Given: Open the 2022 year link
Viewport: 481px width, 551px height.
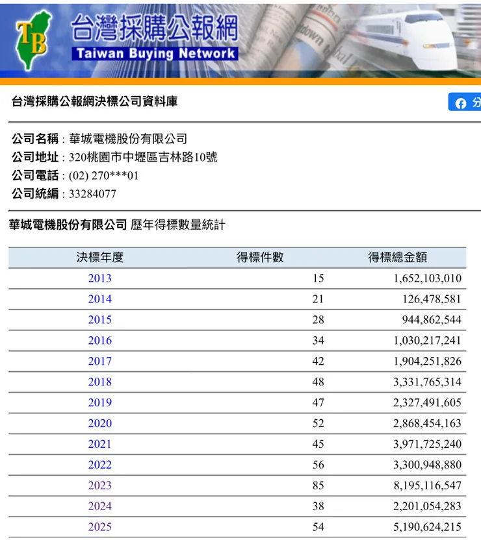Looking at the screenshot, I should coord(99,465).
